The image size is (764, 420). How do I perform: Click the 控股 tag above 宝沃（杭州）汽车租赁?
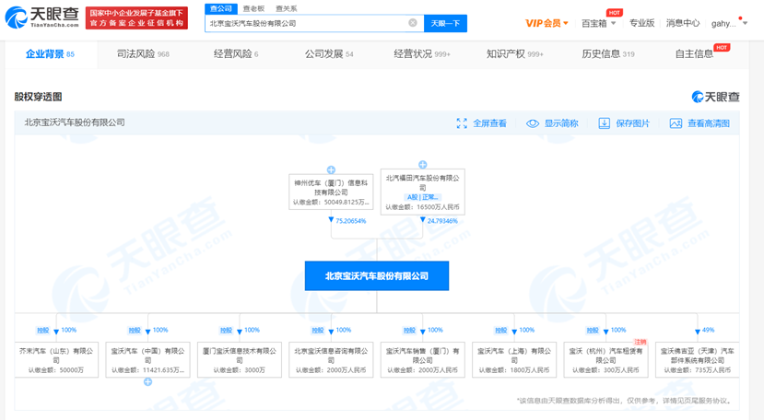click(593, 330)
